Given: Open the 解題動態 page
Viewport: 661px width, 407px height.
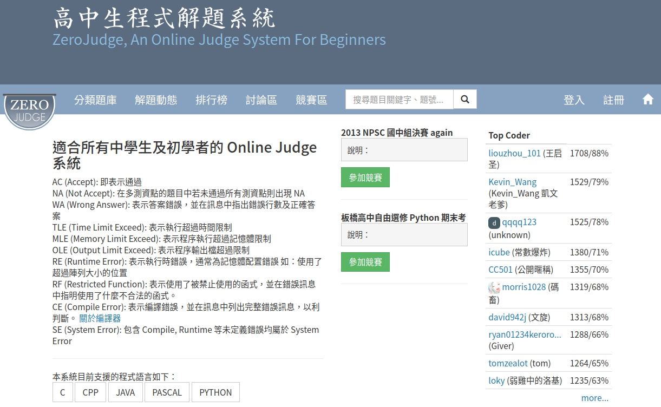Looking at the screenshot, I should (156, 100).
